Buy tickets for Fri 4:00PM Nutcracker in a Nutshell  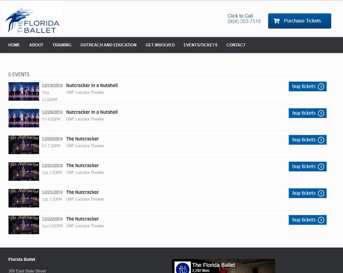[x=307, y=113]
